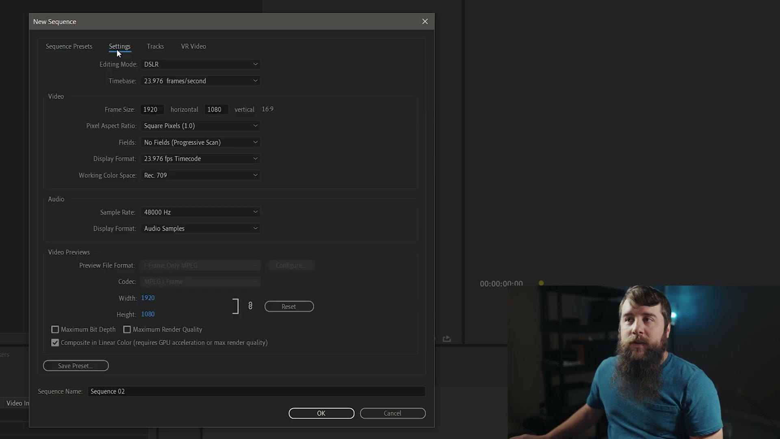Open the VR Video tab

[x=193, y=46]
